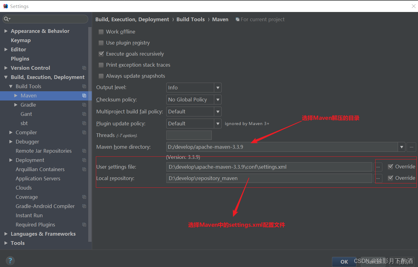Click project-level icon beside sbt

(x=84, y=123)
